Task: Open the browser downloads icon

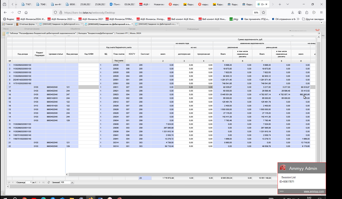Action: [293, 13]
